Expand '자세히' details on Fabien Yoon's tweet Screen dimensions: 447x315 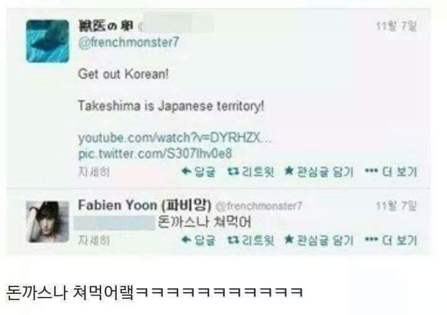93,239
